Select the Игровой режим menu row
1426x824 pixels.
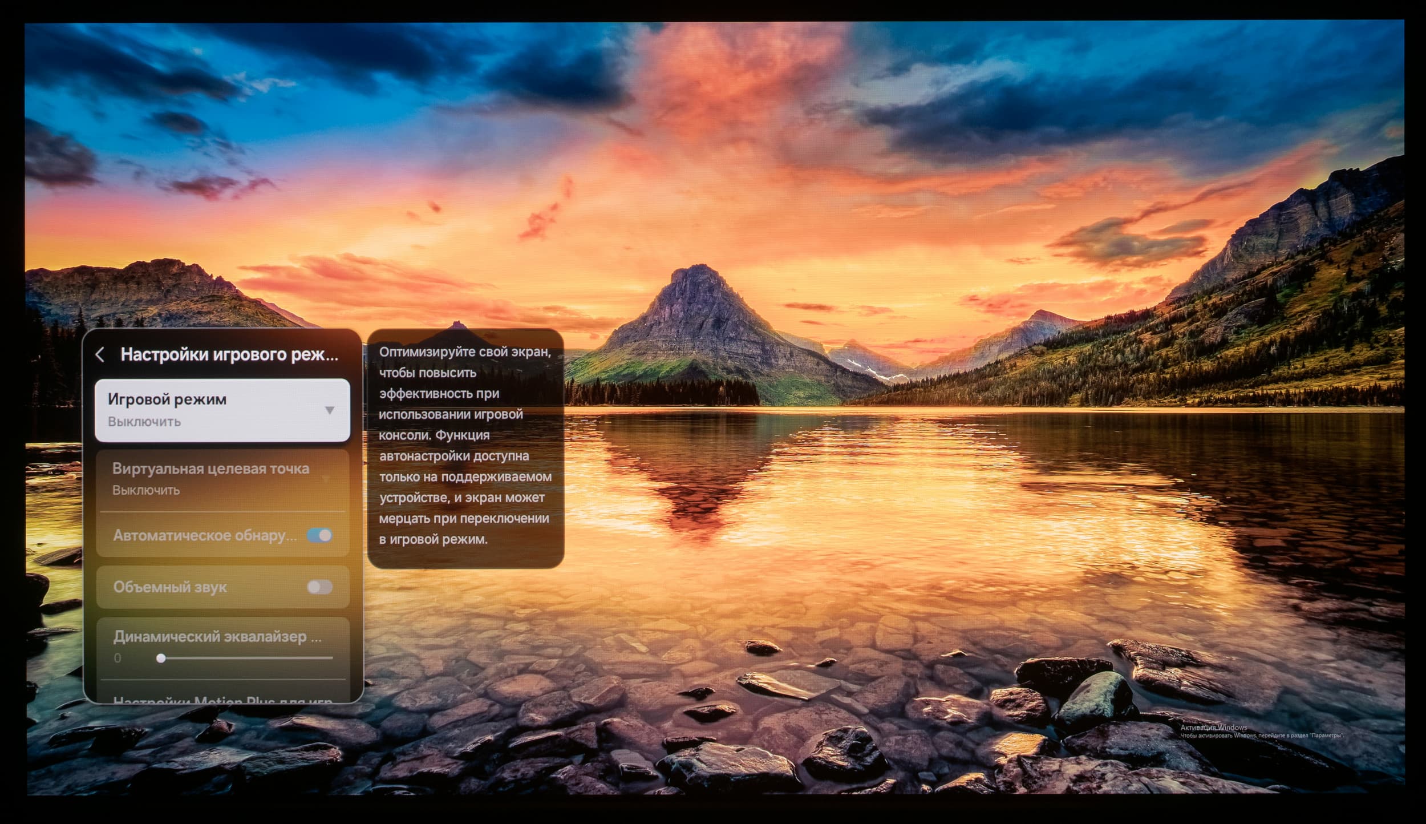pyautogui.click(x=222, y=410)
